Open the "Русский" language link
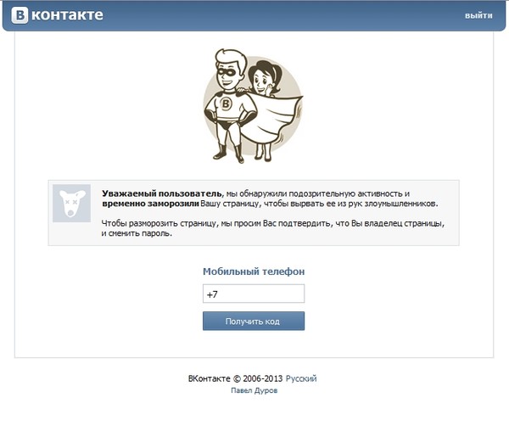 301,378
